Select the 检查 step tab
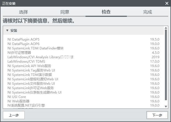This screenshot has height=122, width=171. [x=106, y=12]
